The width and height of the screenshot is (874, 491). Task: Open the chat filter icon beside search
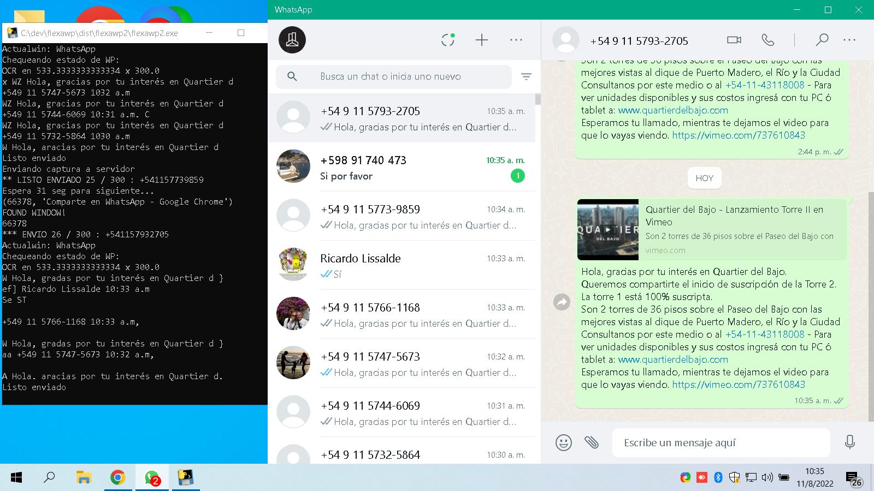(x=526, y=76)
